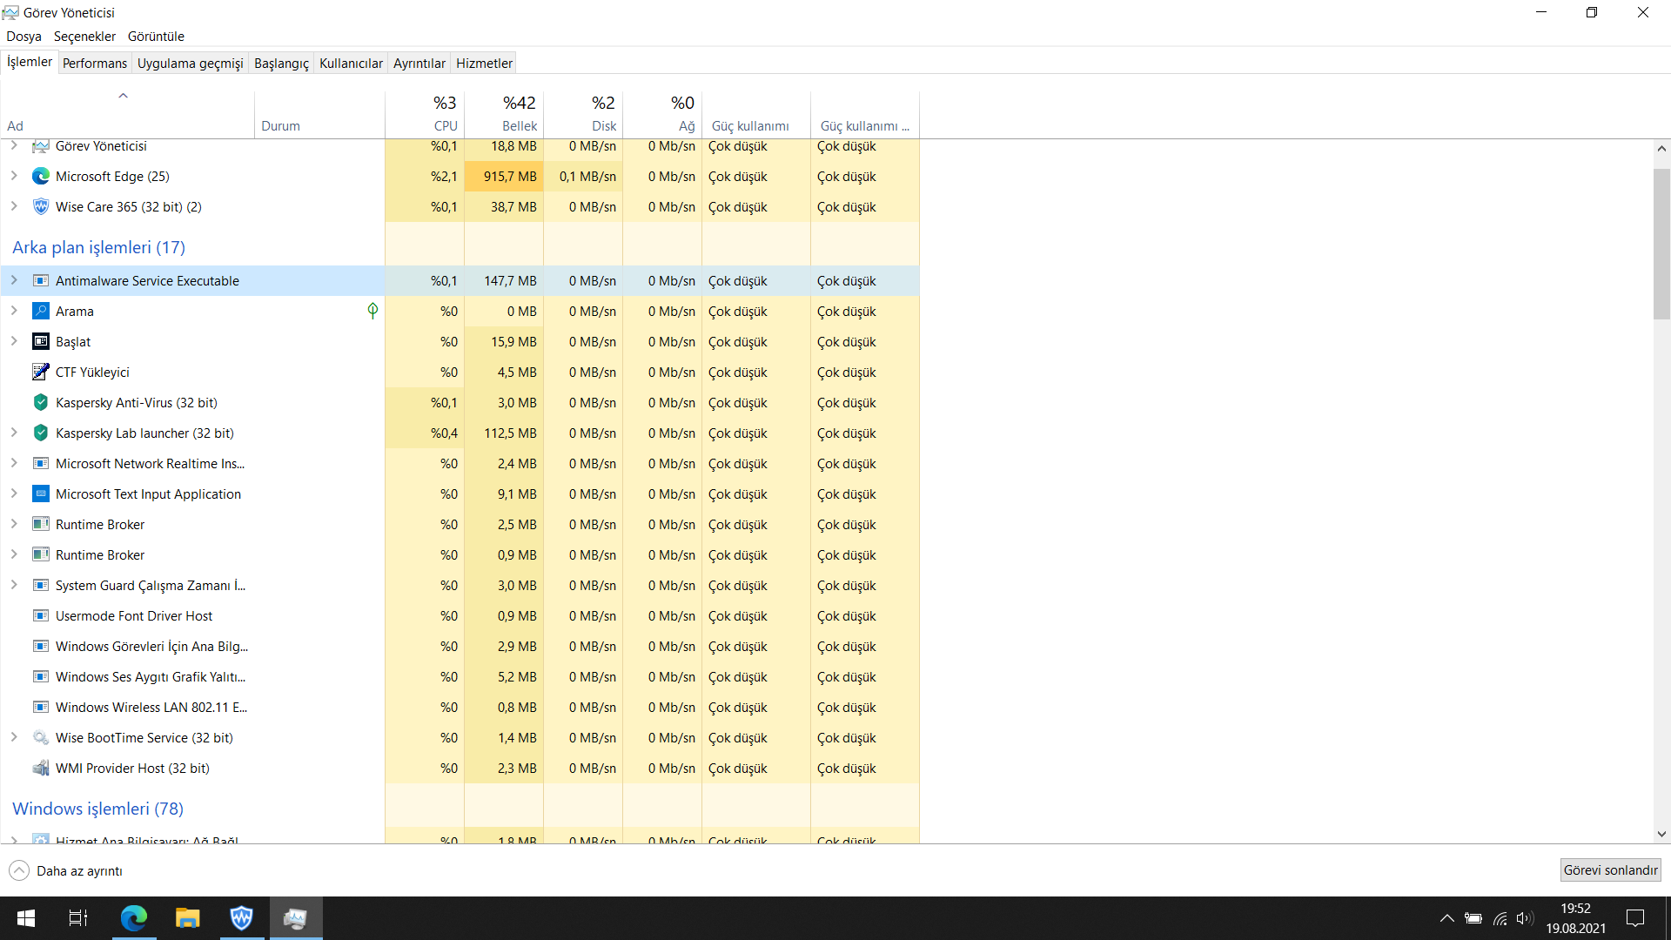Click the Arka plan işlemleri (17) heading
This screenshot has height=940, width=1671.
tap(98, 247)
